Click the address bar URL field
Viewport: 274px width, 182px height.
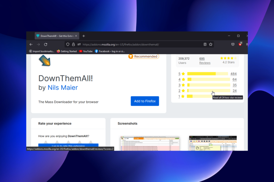[140, 44]
